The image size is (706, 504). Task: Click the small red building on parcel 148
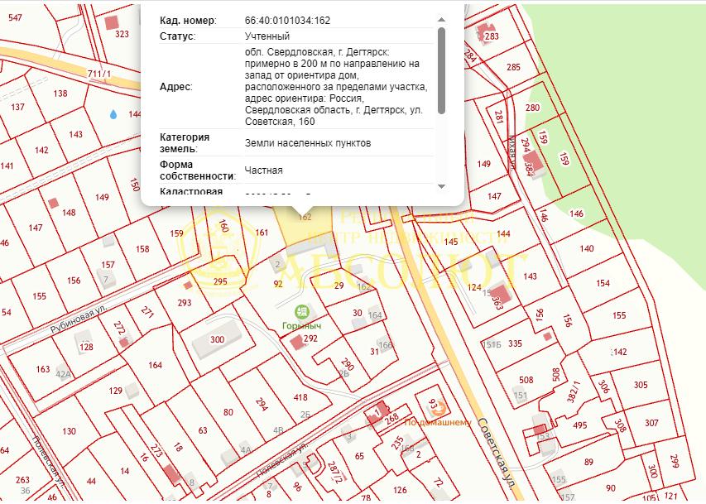pos(54,203)
